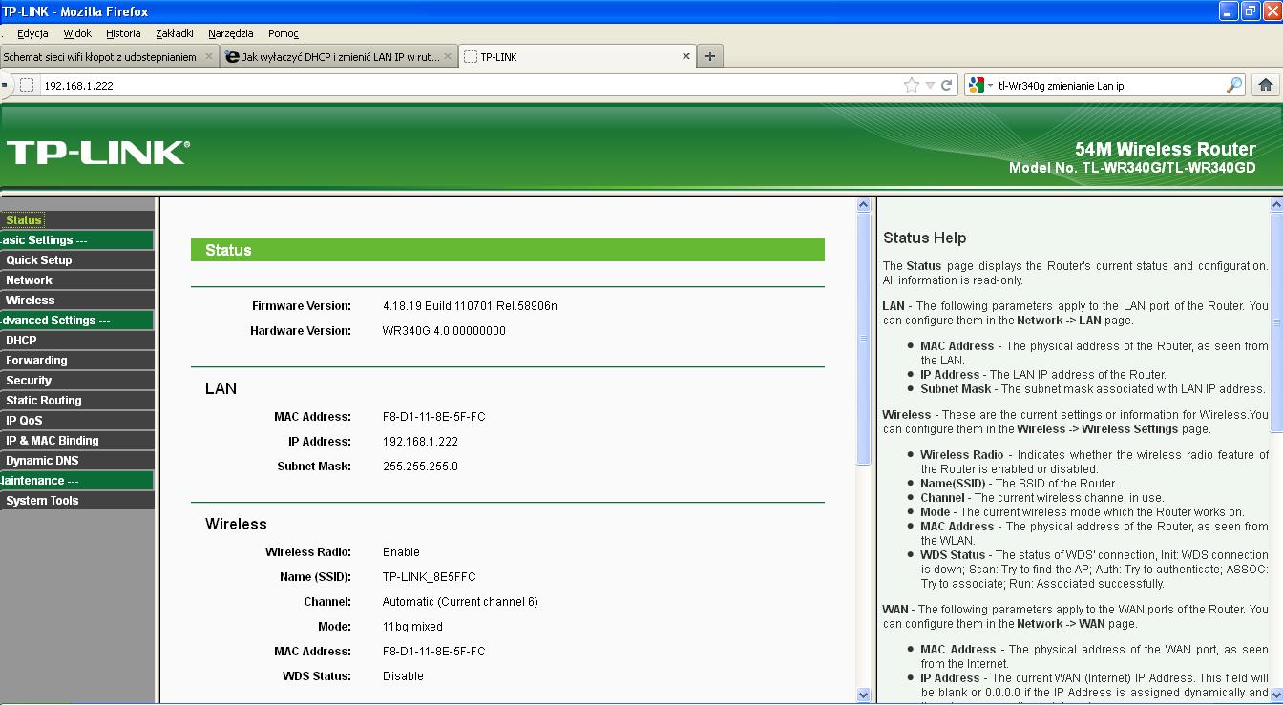
Task: Click the status panel scrollbar thumb
Action: pyautogui.click(x=864, y=339)
